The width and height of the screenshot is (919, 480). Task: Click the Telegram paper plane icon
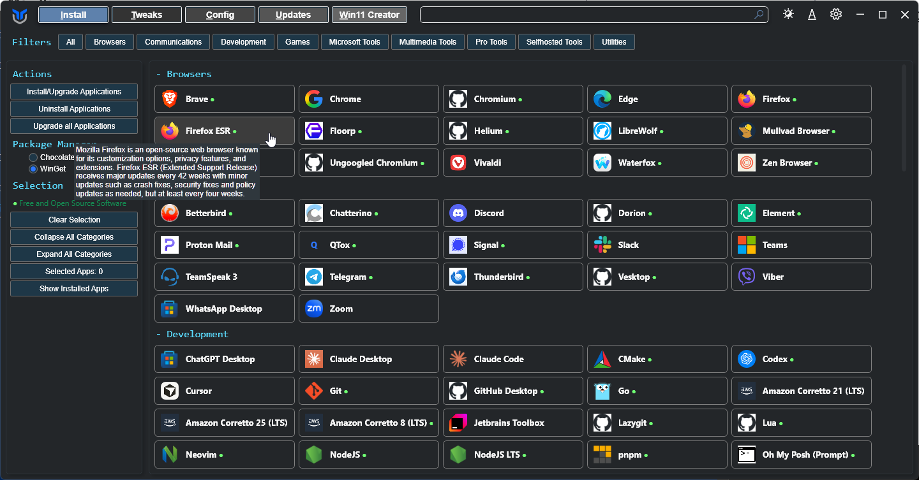314,277
